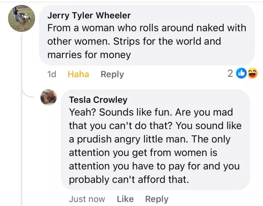Image resolution: width=263 pixels, height=206 pixels.
Task: Click the laughing emoji reaction icon
Action: tap(252, 74)
